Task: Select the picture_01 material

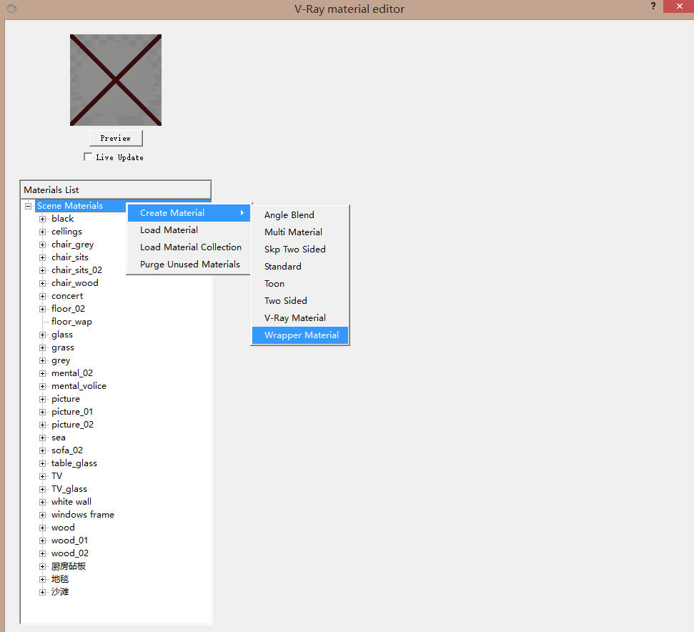Action: [x=72, y=412]
